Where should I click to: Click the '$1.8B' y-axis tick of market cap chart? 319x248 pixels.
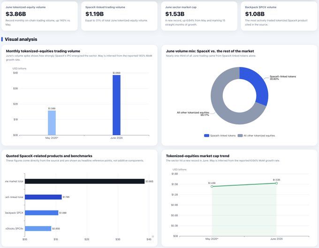[x=175, y=174]
